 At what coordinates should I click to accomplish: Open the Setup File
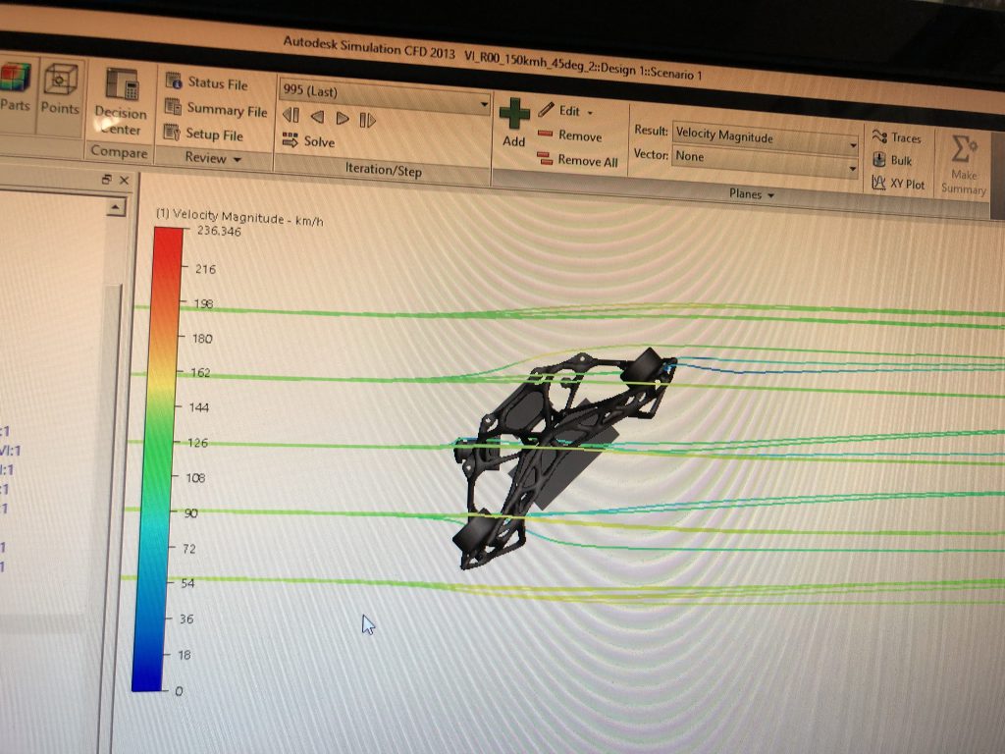pyautogui.click(x=204, y=134)
